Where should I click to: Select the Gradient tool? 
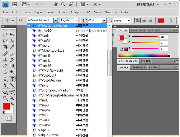[x=12, y=66]
